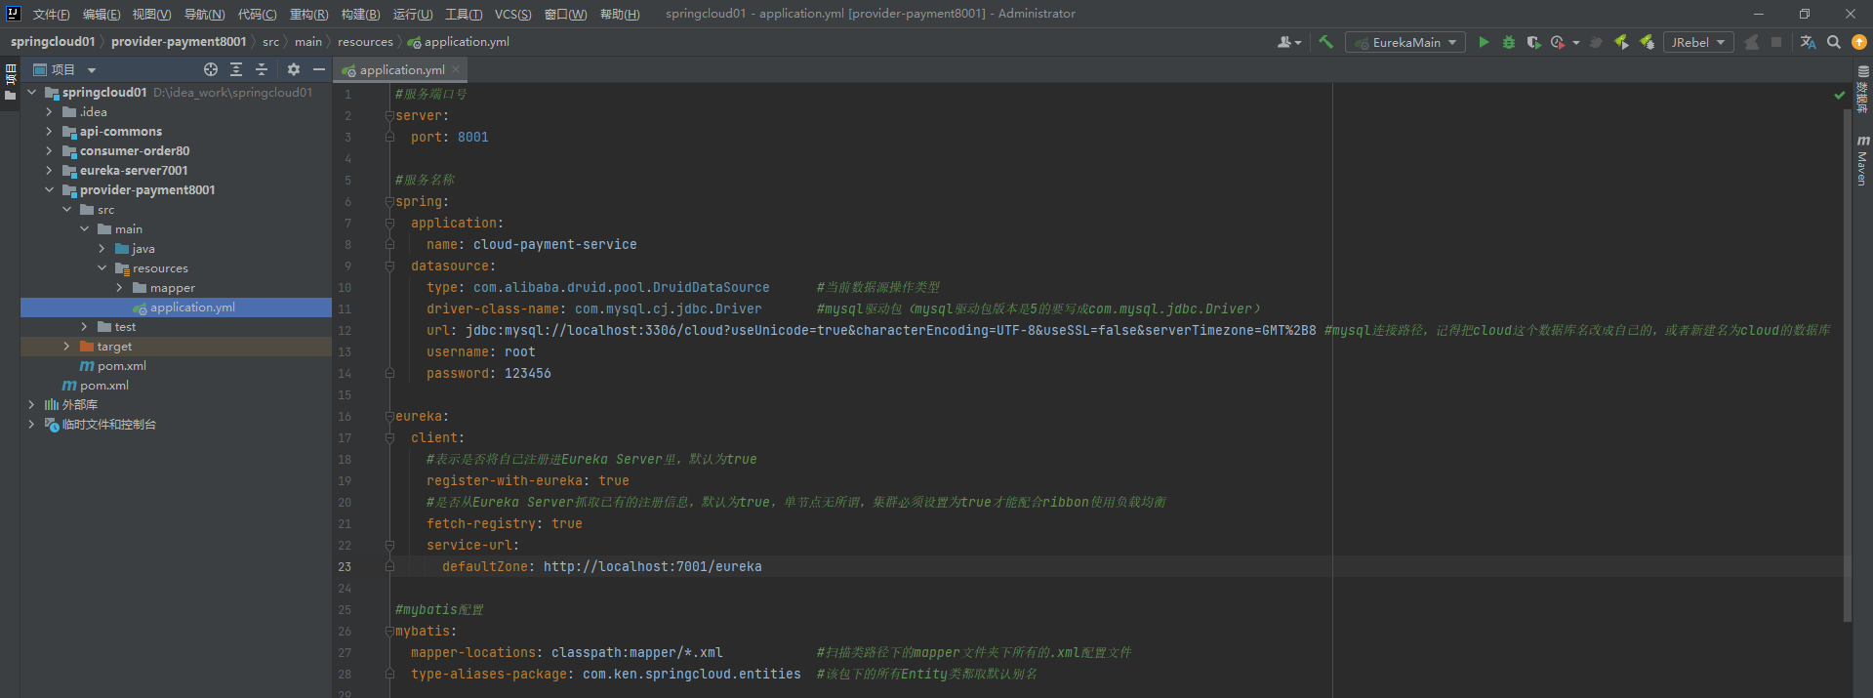Open Search Everywhere magnifier
This screenshot has width=1873, height=698.
[x=1834, y=42]
